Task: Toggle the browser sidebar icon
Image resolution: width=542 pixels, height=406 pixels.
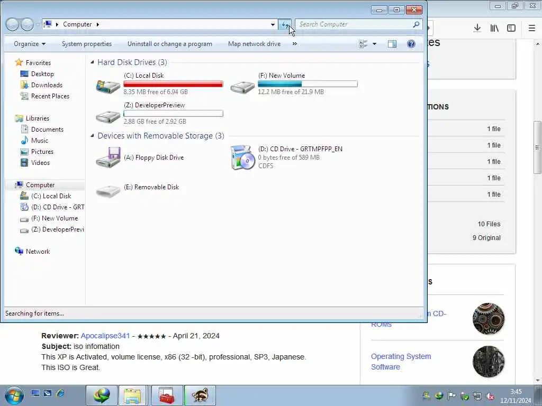Action: 511,28
